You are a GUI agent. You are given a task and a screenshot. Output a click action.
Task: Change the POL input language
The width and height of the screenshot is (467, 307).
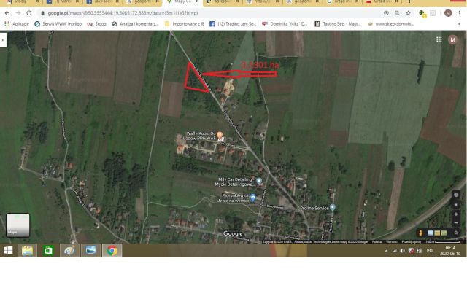[x=431, y=251]
